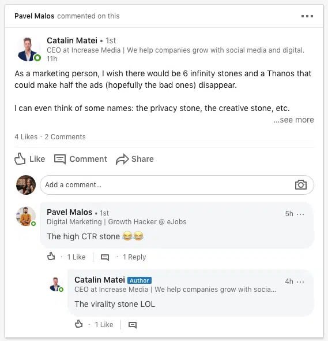The width and height of the screenshot is (328, 341).
Task: Open options menu on Catalin Matei's reply
Action: coord(300,282)
